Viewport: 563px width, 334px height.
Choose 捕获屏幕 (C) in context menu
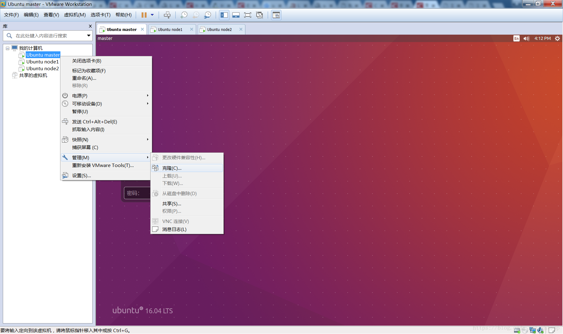tap(106, 147)
